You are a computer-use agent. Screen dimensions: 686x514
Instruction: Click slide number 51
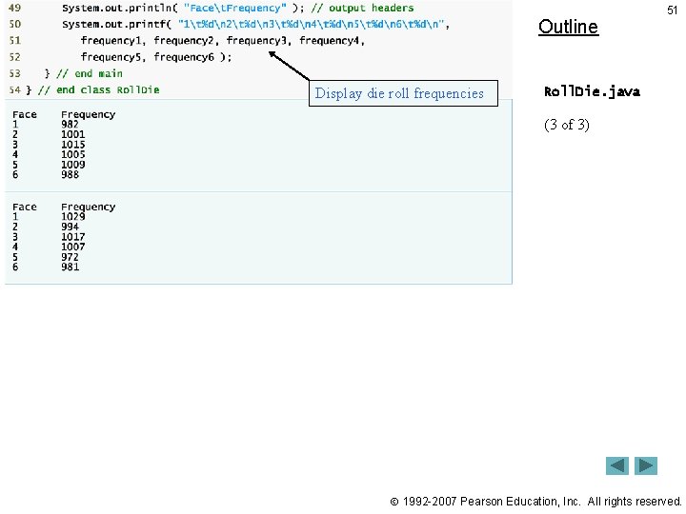672,10
